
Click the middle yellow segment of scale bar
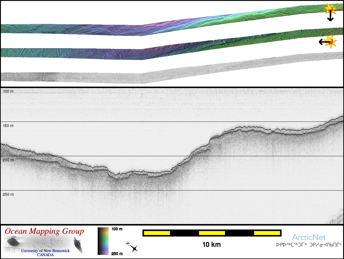pos(212,233)
